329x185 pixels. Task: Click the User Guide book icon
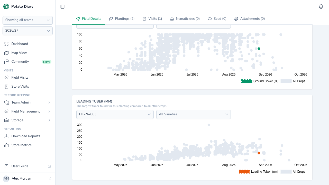coord(6,166)
